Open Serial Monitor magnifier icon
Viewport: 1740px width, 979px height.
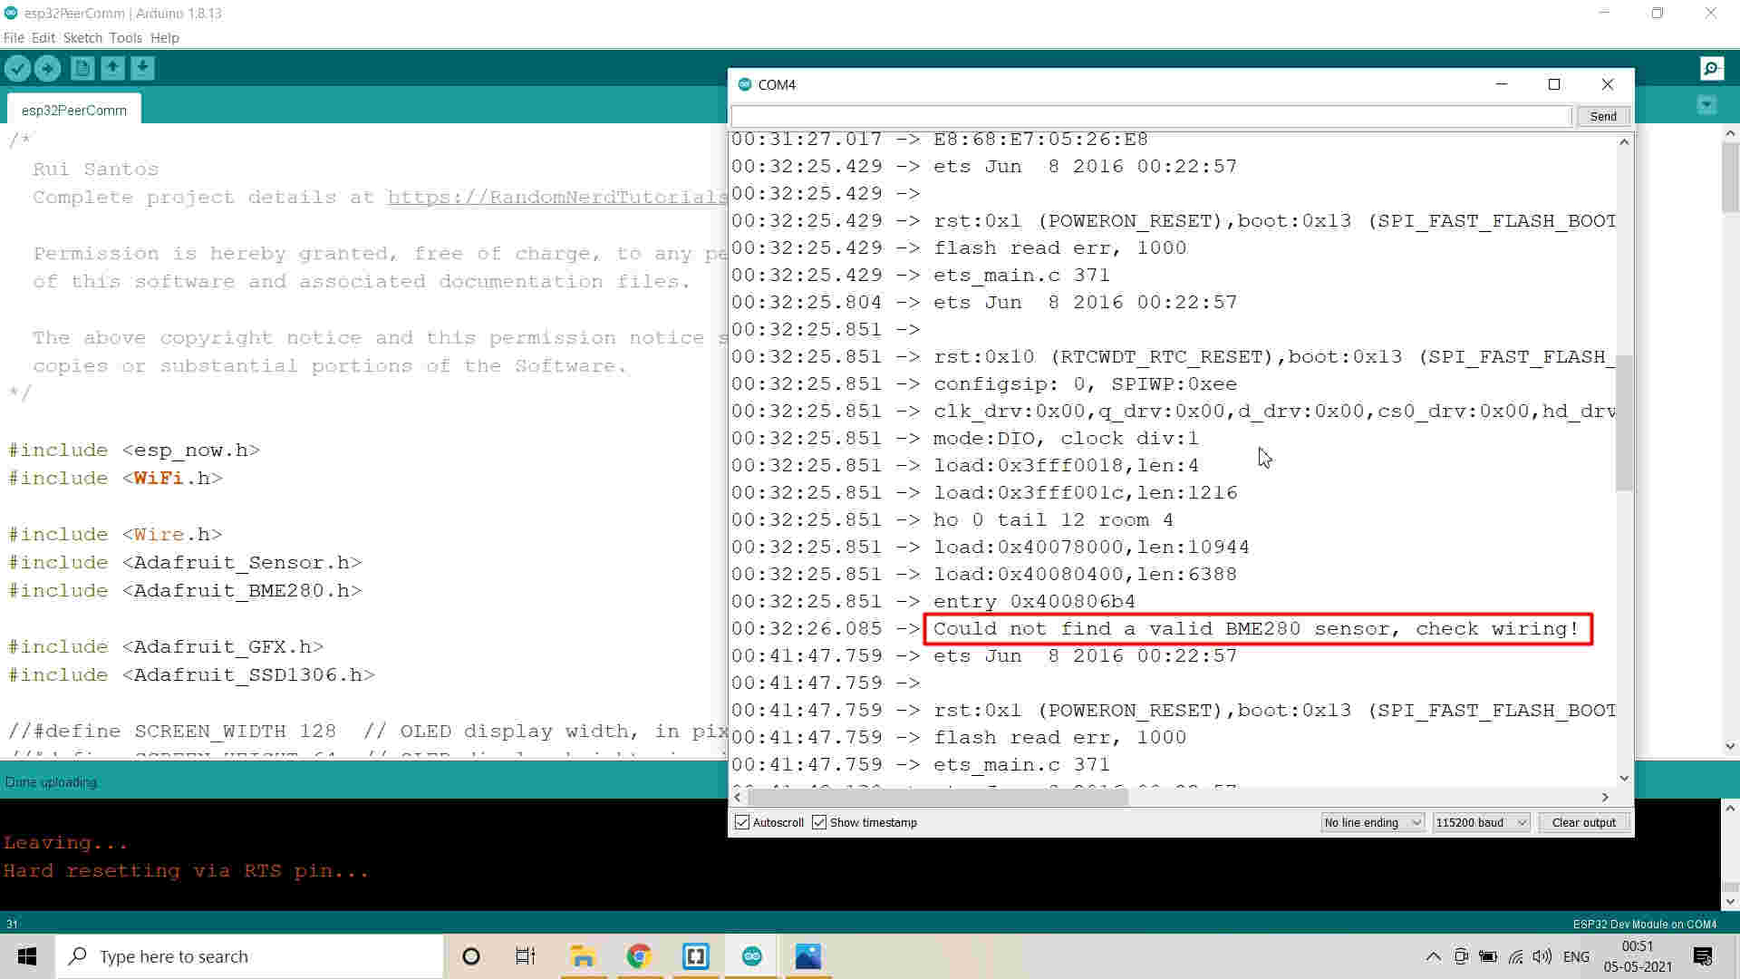click(1712, 69)
